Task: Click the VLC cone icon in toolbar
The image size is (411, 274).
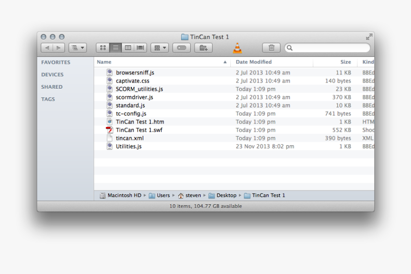Action: point(237,48)
